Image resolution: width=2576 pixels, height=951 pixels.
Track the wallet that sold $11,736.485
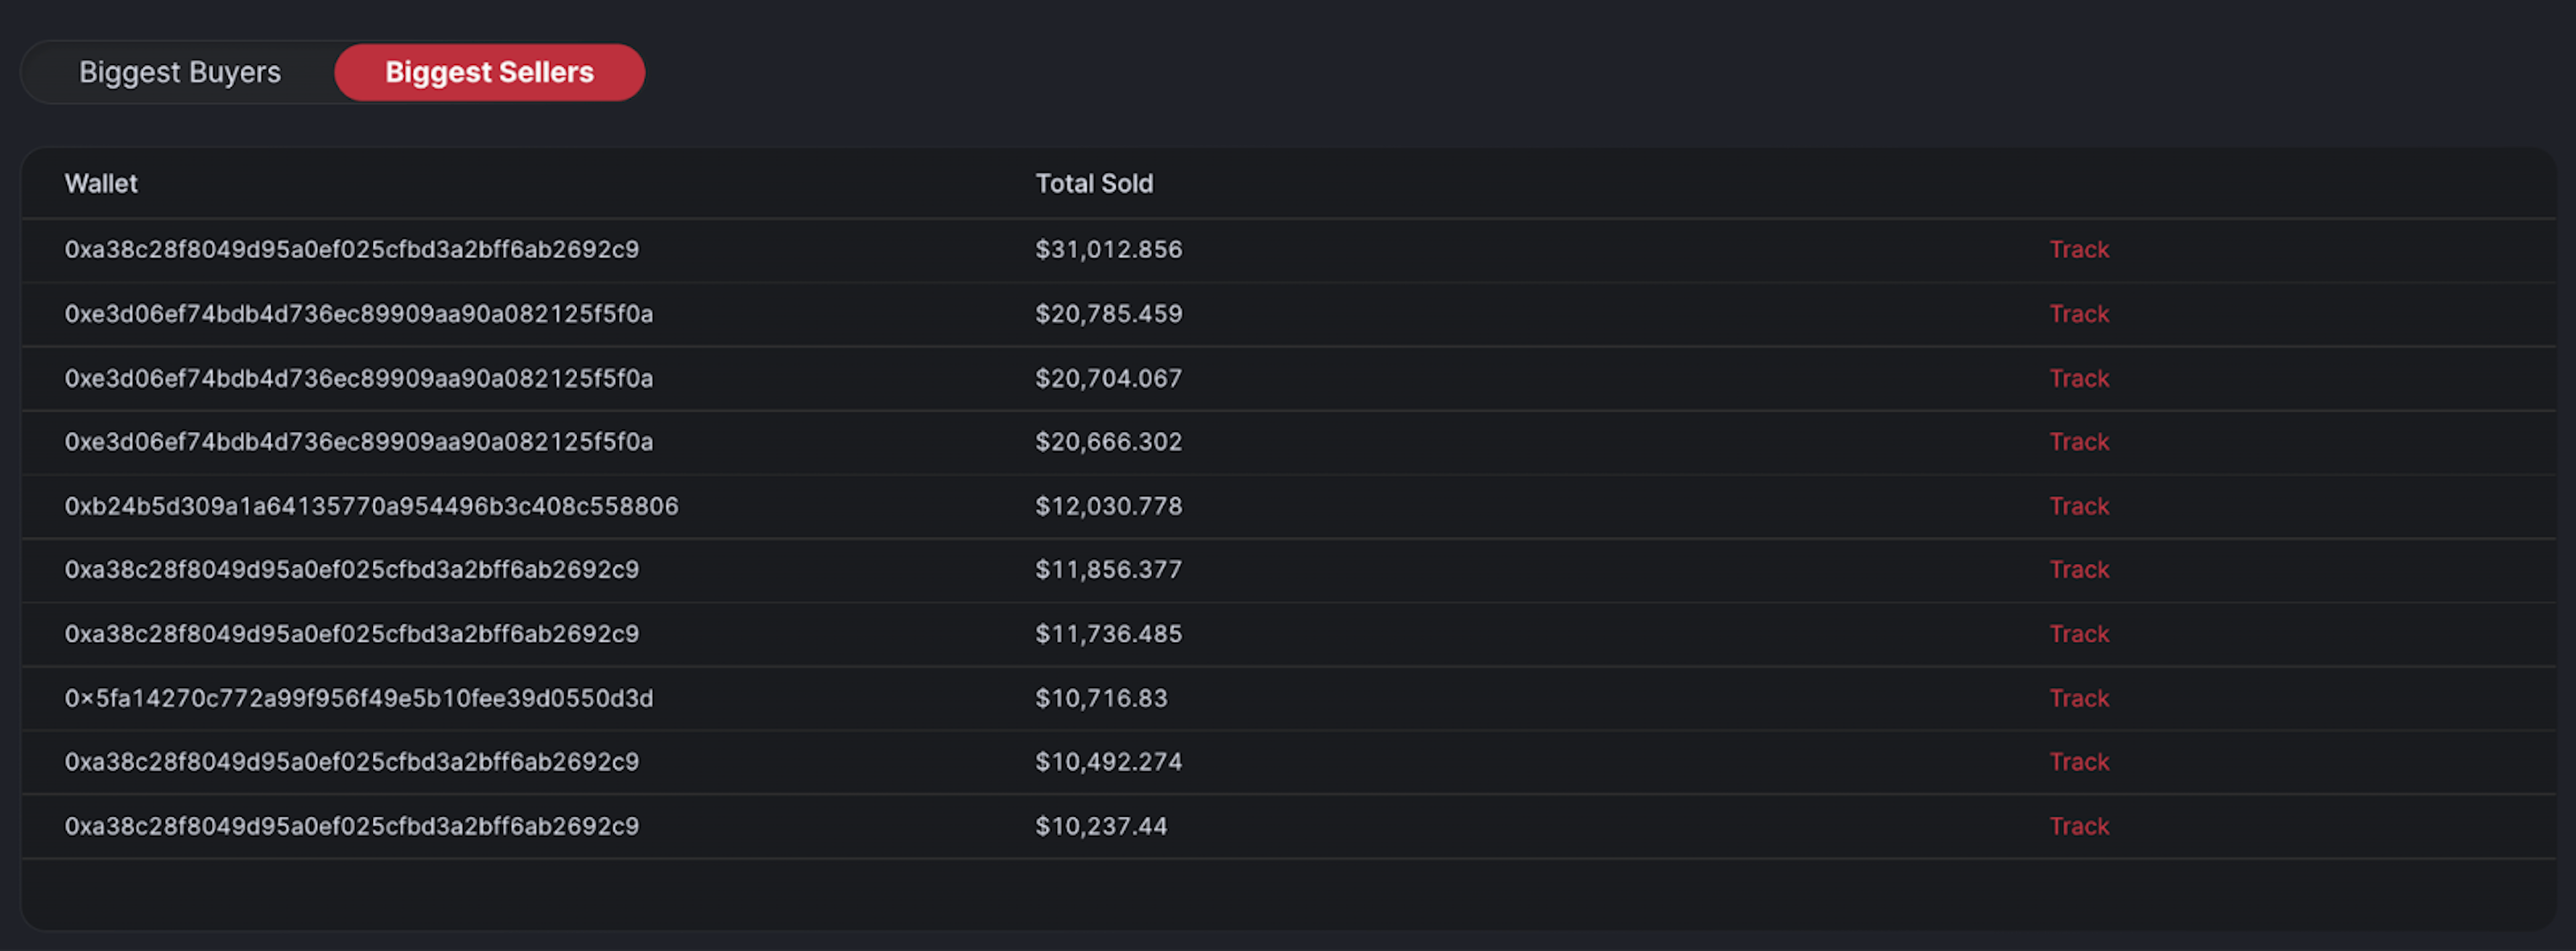point(2079,634)
